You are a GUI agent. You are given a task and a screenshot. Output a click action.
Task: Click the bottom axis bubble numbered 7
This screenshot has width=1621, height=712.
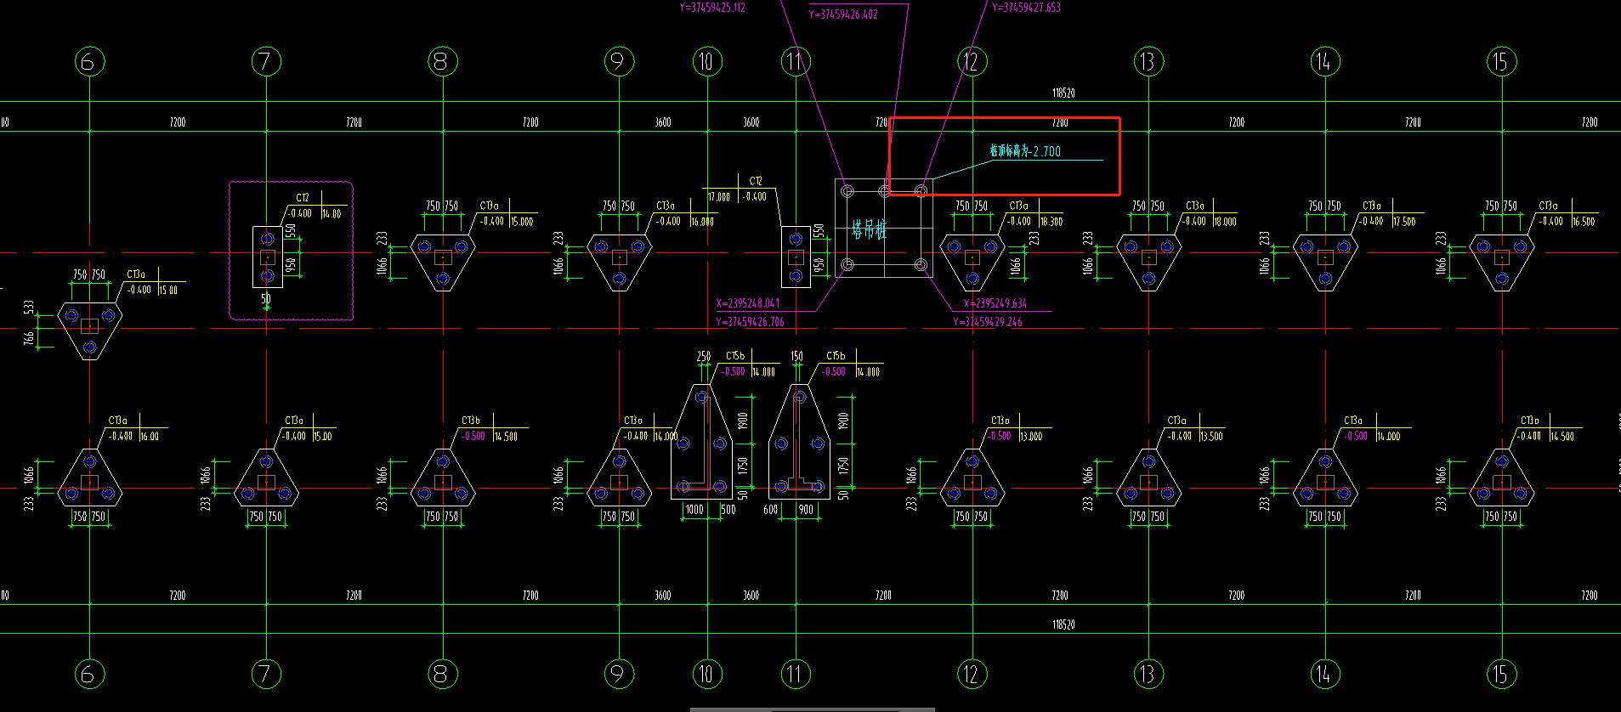[x=266, y=674]
